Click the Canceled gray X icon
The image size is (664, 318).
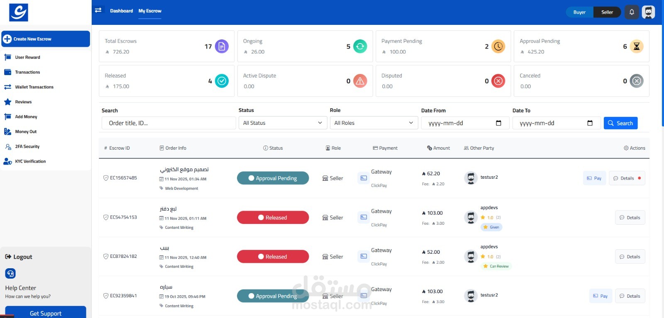[x=637, y=81]
